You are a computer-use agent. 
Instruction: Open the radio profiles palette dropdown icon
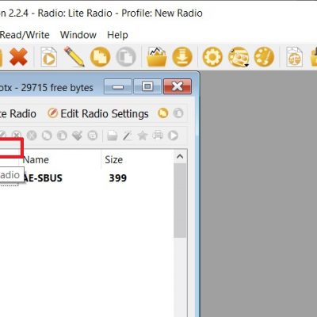pyautogui.click(x=239, y=57)
